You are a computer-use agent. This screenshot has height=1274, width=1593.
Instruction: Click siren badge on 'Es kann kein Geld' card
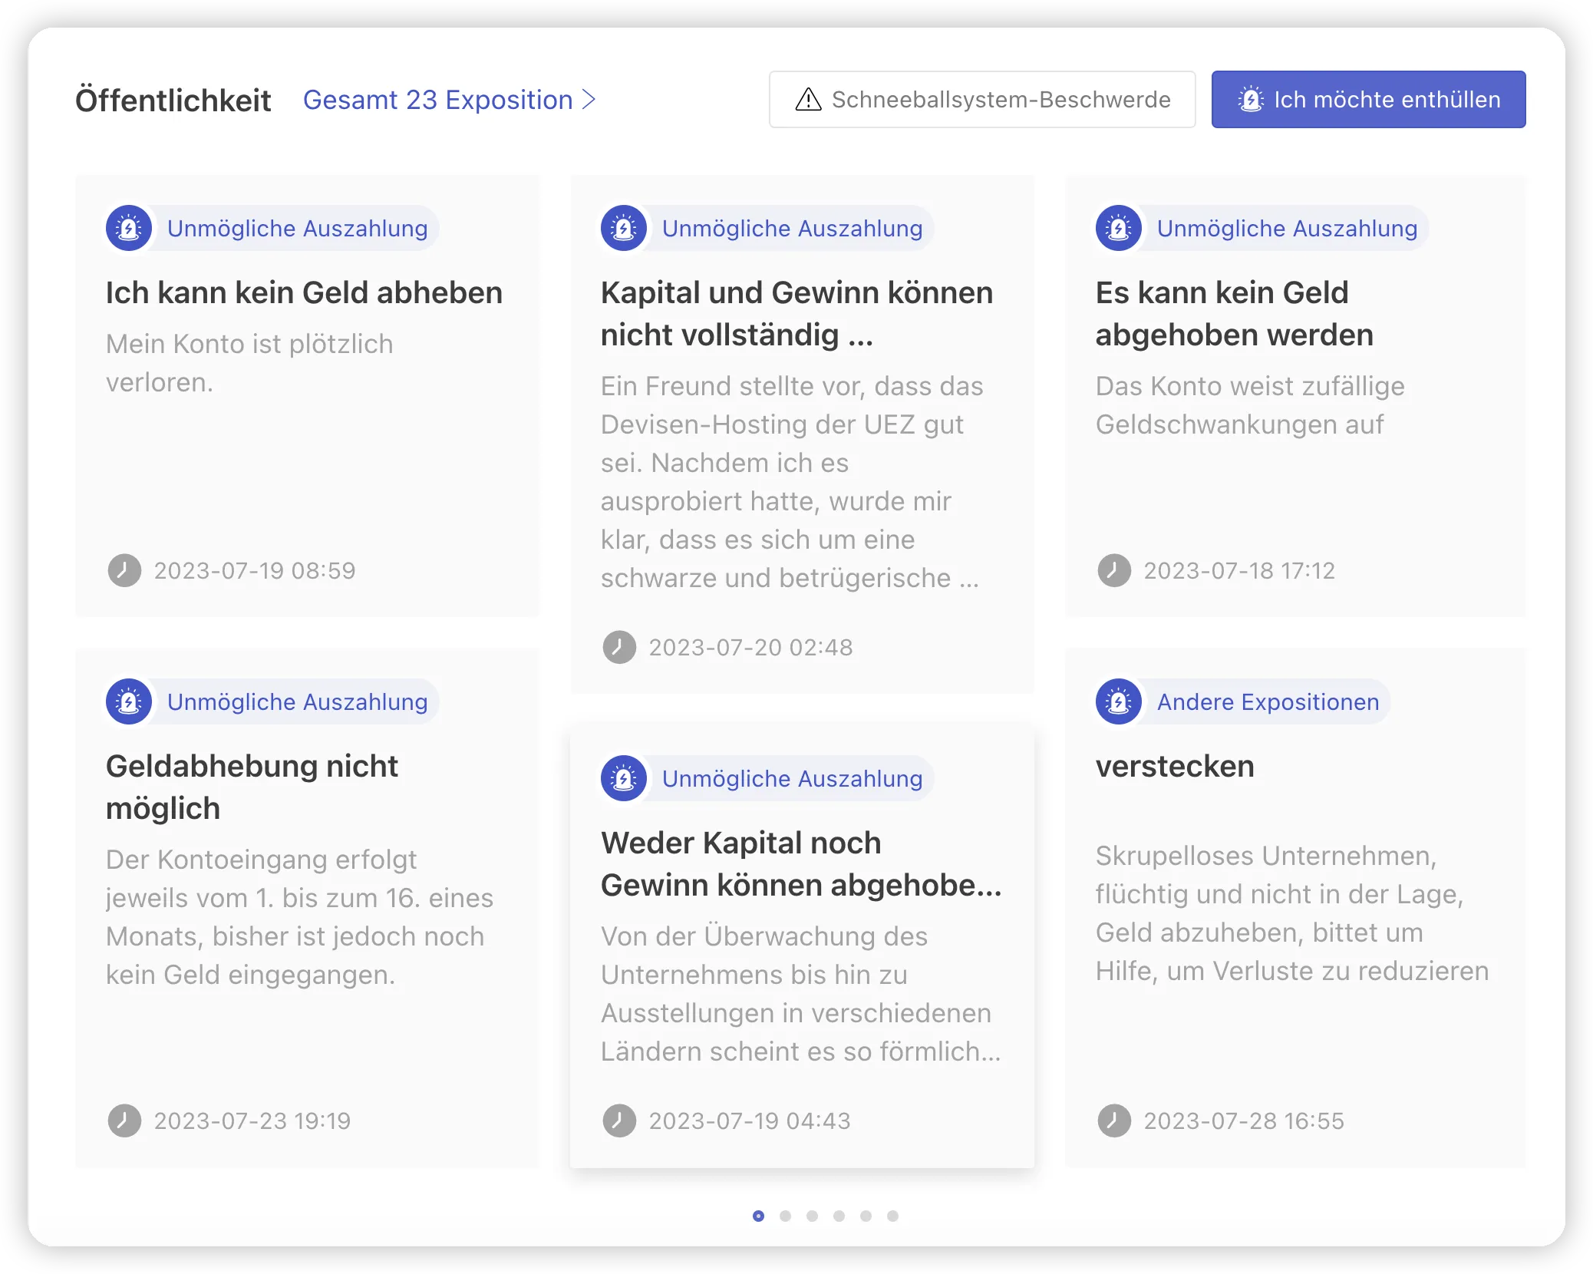click(x=1119, y=228)
